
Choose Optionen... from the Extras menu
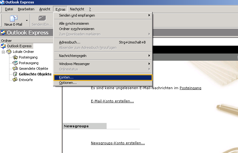(68, 83)
